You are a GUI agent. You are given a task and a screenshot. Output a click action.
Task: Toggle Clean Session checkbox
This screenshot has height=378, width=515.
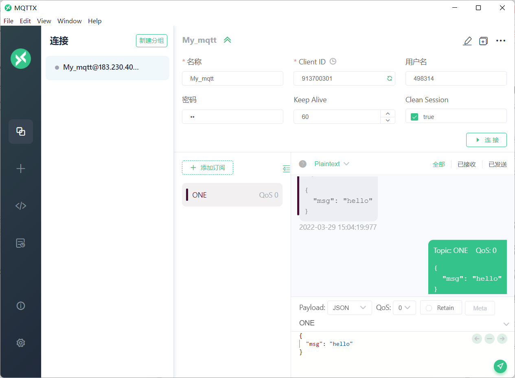coord(414,117)
